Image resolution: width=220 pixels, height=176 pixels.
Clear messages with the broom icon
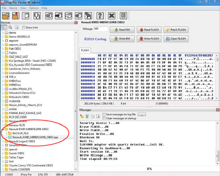(x=82, y=116)
